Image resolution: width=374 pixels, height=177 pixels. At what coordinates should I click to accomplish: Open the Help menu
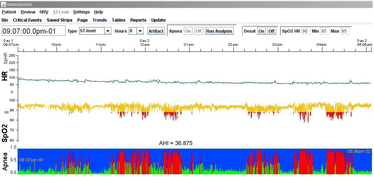click(x=98, y=12)
